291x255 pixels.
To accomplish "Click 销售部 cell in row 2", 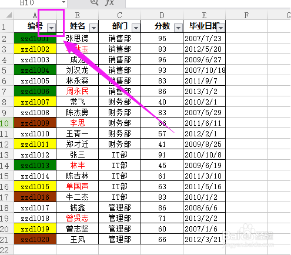I will tap(120, 39).
